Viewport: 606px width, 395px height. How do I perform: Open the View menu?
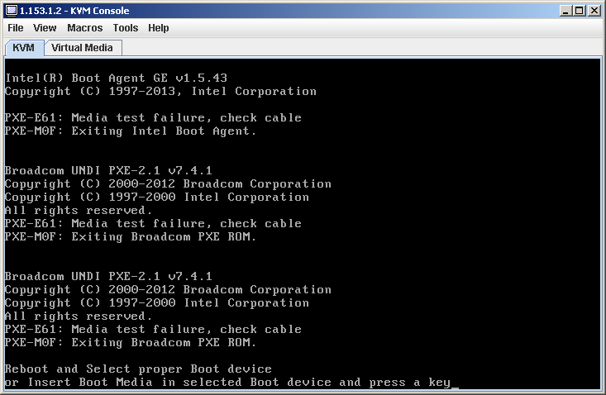click(x=45, y=28)
